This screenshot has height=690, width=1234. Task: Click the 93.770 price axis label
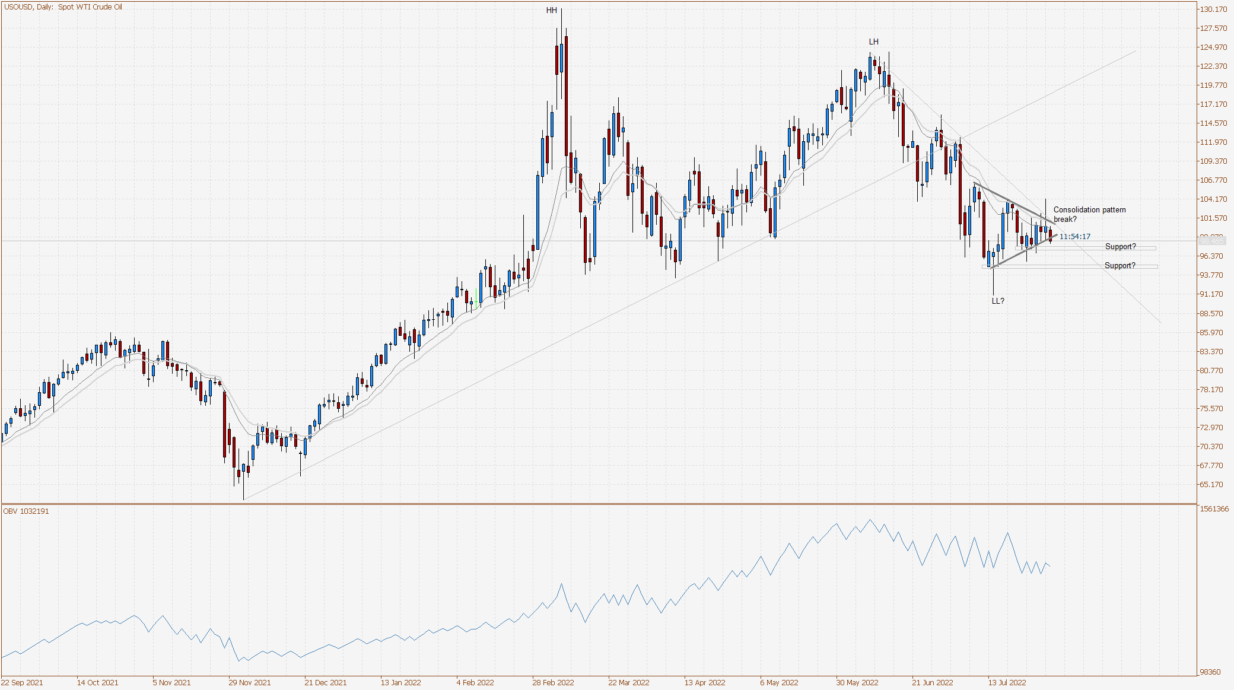1211,275
